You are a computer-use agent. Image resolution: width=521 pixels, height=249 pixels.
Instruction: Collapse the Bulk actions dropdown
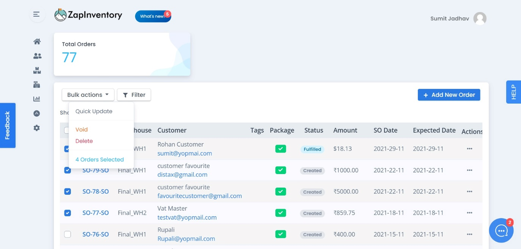(88, 95)
